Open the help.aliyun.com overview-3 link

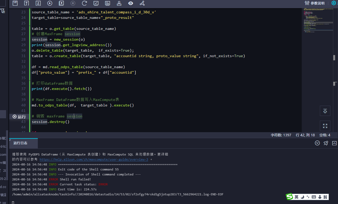(x=94, y=159)
